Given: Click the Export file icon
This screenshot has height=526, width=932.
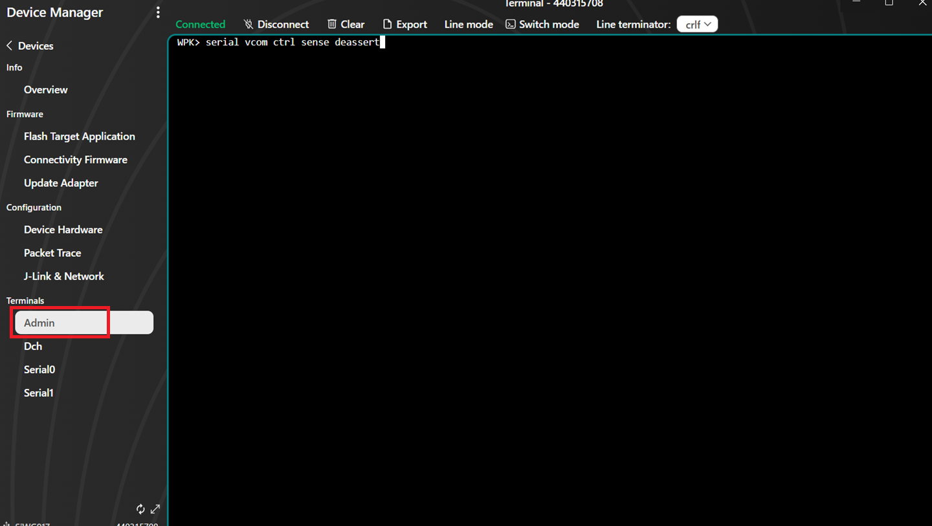Looking at the screenshot, I should (x=387, y=25).
